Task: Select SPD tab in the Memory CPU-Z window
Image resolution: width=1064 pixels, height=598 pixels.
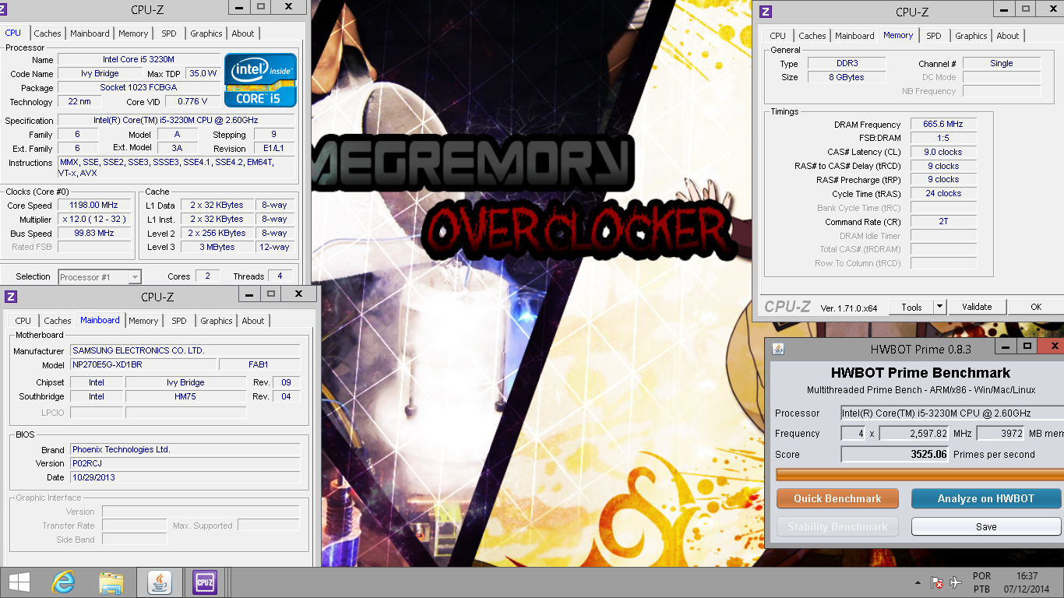Action: [934, 36]
